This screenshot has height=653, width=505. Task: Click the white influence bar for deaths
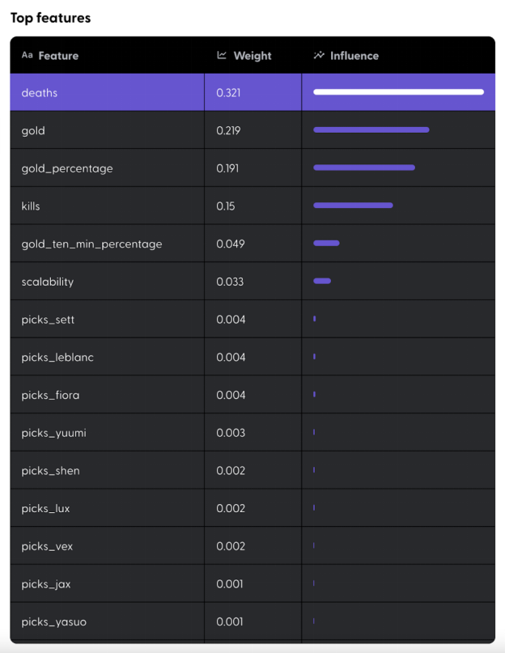pos(398,92)
